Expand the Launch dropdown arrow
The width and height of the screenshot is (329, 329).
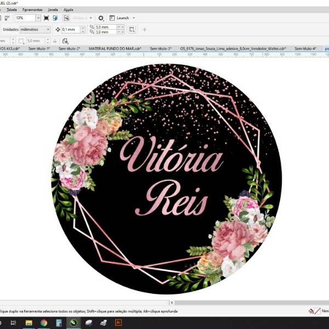click(x=134, y=18)
